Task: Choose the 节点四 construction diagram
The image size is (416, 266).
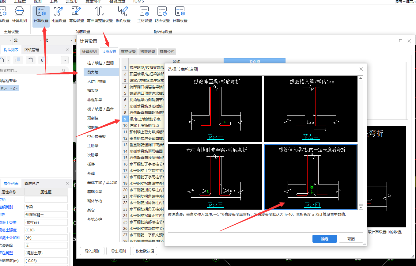Action: click(x=311, y=177)
